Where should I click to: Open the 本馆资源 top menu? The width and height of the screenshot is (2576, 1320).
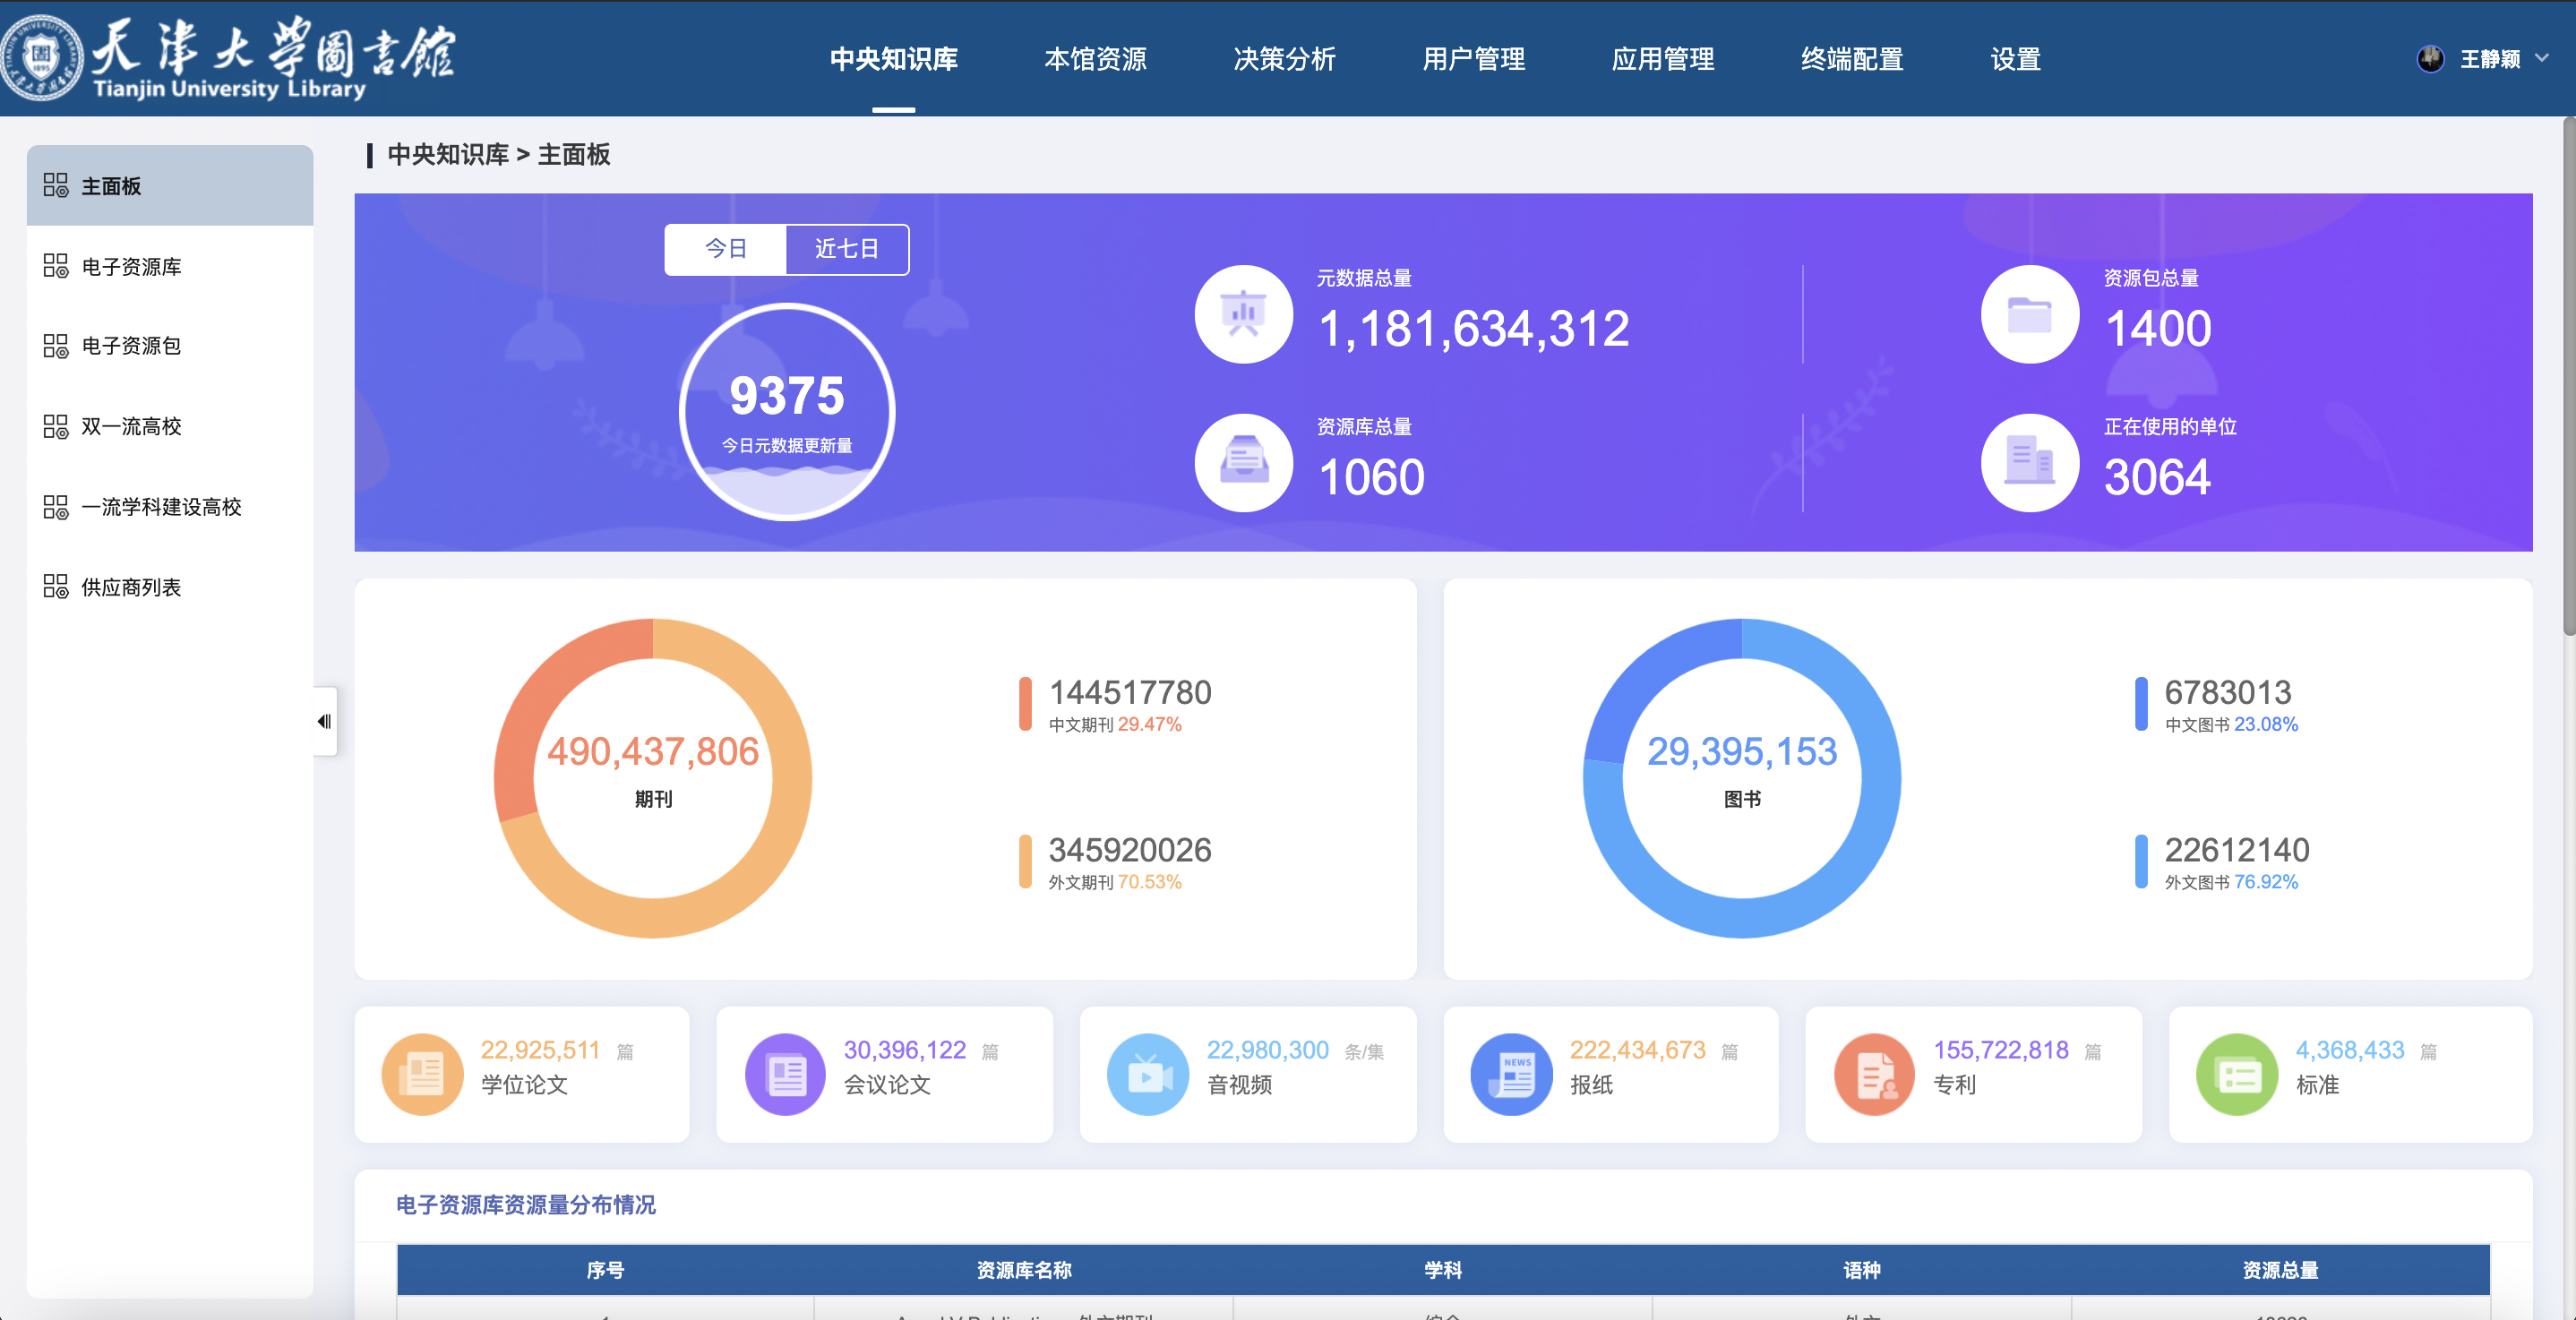tap(1095, 59)
